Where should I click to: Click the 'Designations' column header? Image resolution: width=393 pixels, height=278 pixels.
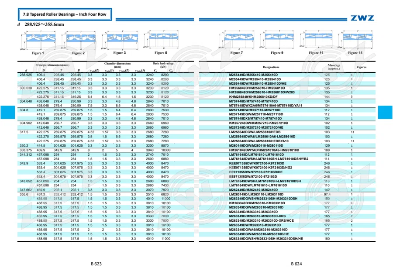tap(271, 67)
